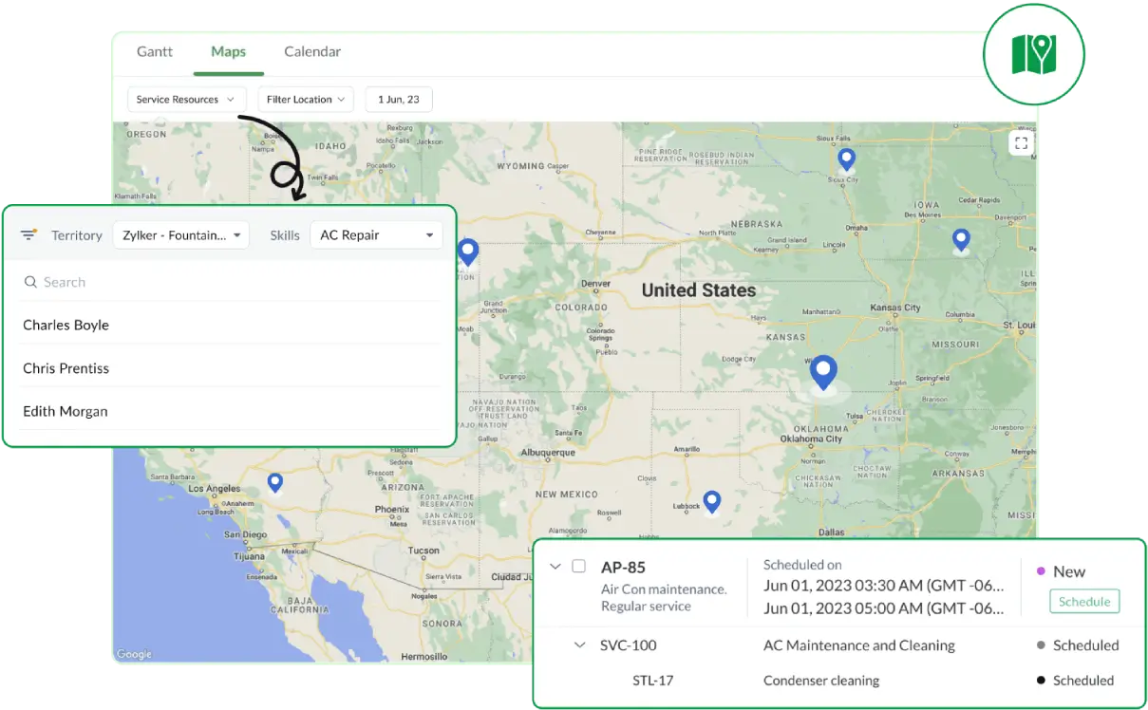
Task: Select the map pin near Lubbock
Action: point(711,500)
